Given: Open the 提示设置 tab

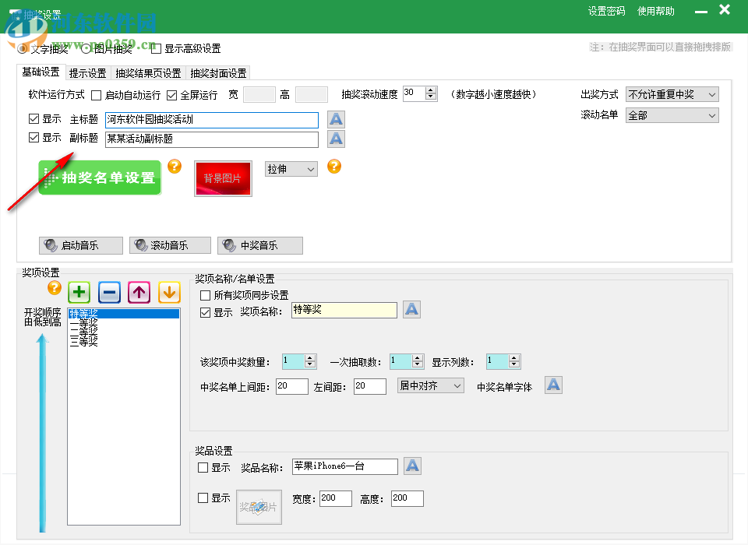Looking at the screenshot, I should 89,72.
